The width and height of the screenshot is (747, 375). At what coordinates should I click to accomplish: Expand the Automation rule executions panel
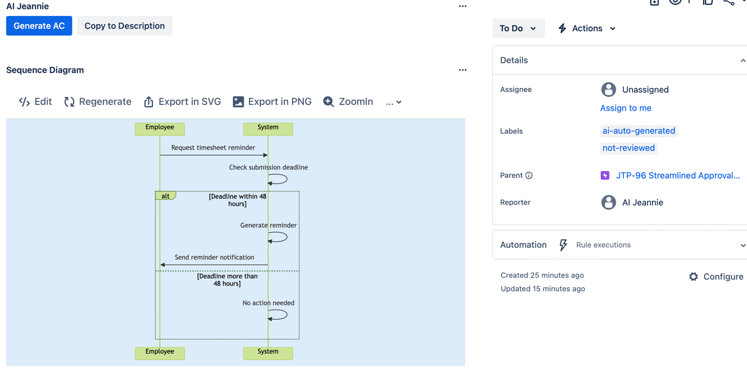(743, 246)
